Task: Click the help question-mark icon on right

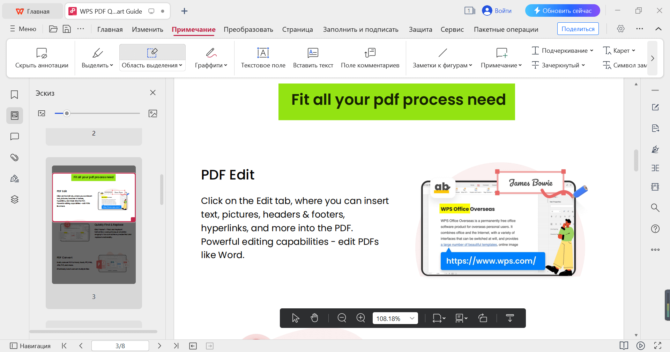Action: (x=655, y=228)
